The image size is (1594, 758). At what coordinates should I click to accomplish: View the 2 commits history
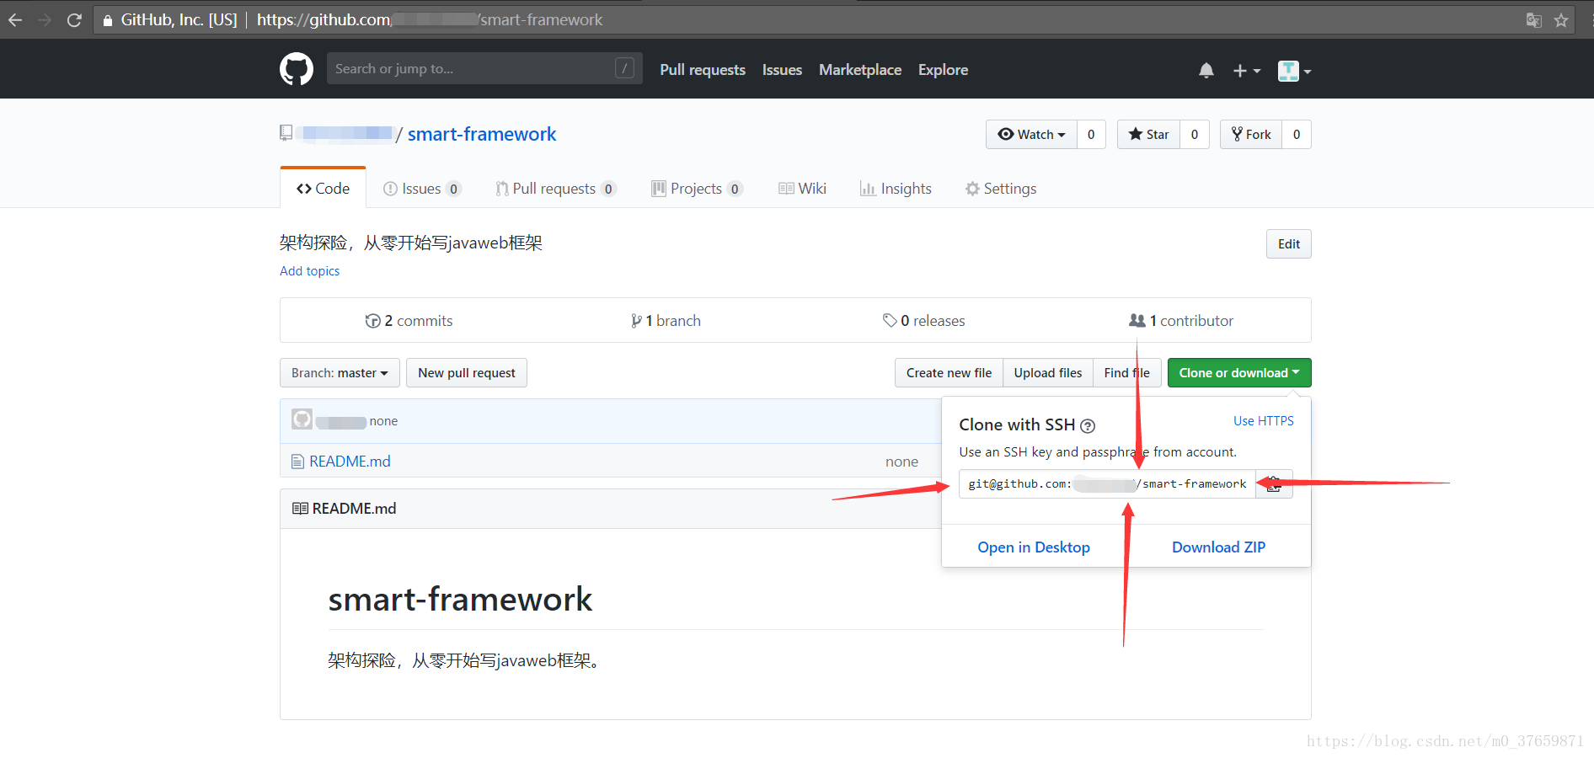[409, 321]
